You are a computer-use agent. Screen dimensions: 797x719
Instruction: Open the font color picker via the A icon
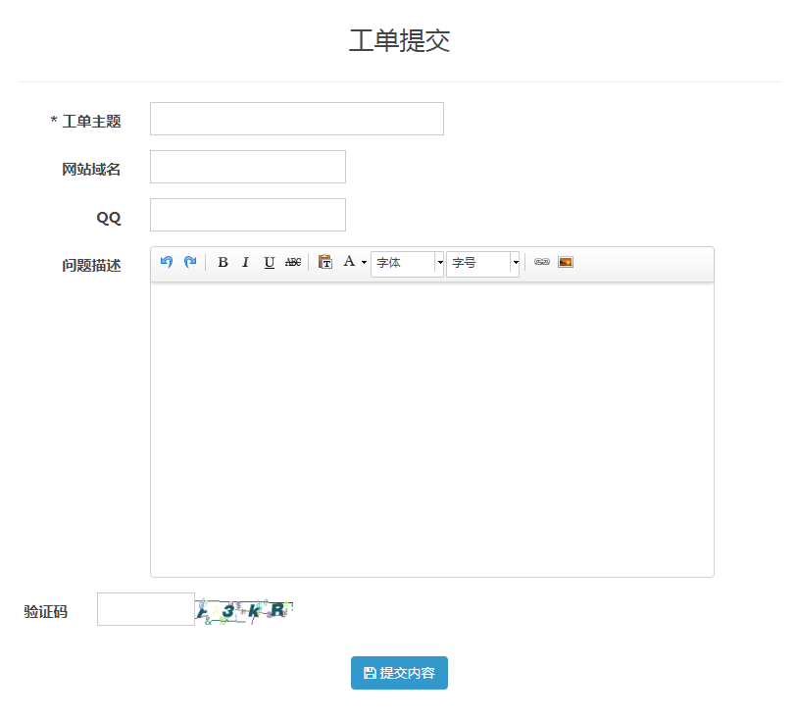349,262
